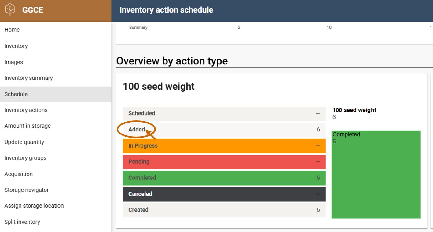This screenshot has width=433, height=232.
Task: Open Update quantity page
Action: pyautogui.click(x=24, y=142)
